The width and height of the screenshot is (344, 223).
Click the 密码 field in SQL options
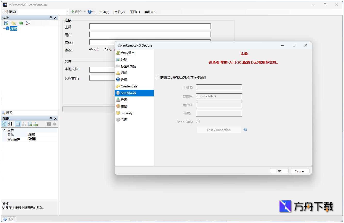219,114
